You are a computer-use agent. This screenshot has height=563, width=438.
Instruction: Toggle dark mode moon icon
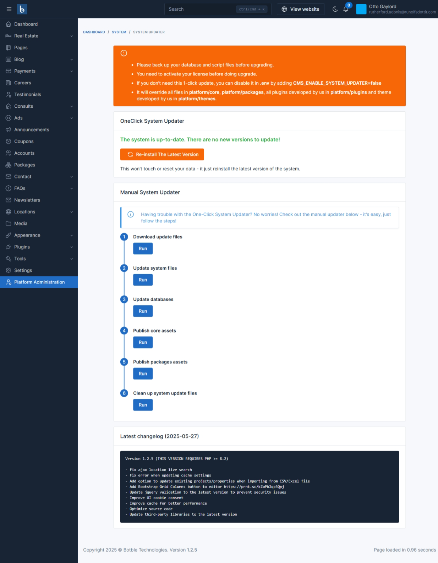[335, 9]
